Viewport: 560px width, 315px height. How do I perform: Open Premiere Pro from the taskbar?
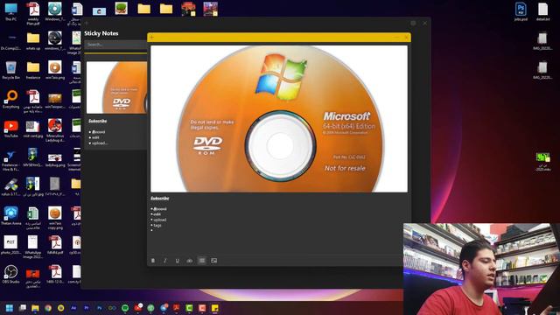(87, 308)
